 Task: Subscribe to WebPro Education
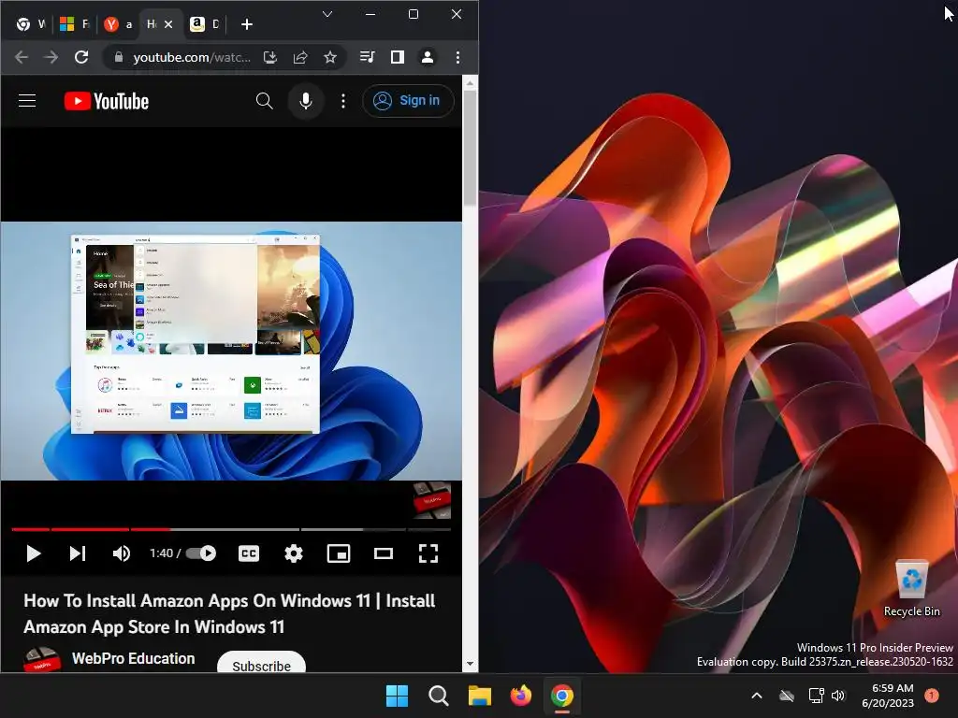pyautogui.click(x=262, y=663)
